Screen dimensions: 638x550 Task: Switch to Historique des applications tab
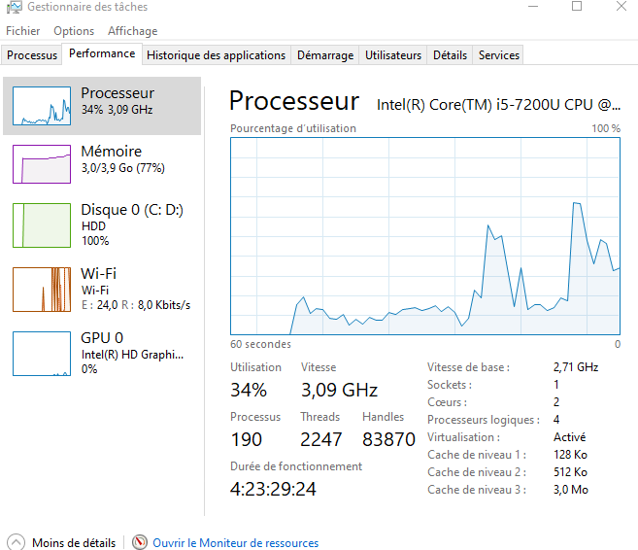216,55
